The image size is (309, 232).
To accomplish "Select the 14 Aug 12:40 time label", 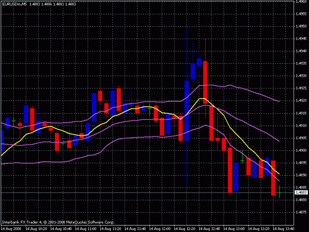I will click(x=209, y=229).
